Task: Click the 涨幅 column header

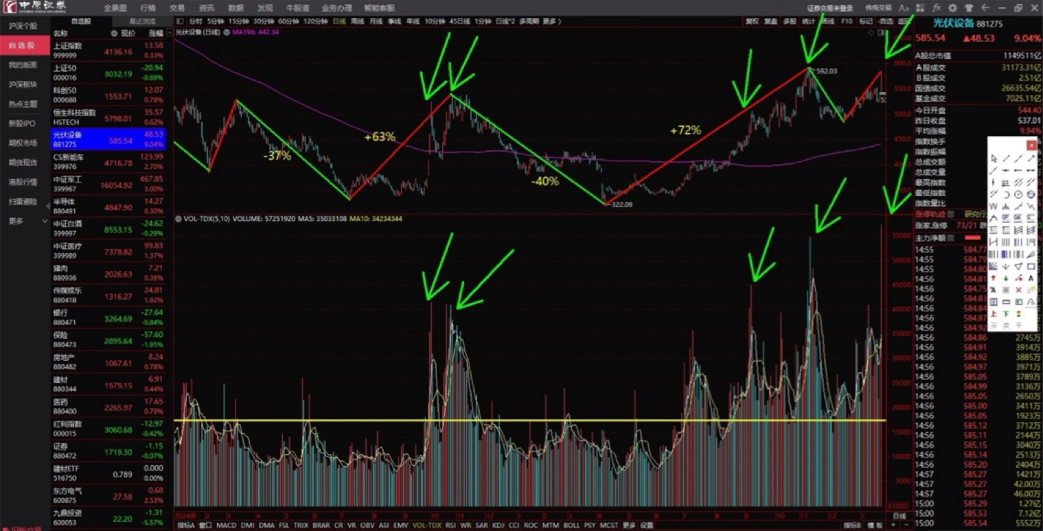Action: click(x=154, y=33)
